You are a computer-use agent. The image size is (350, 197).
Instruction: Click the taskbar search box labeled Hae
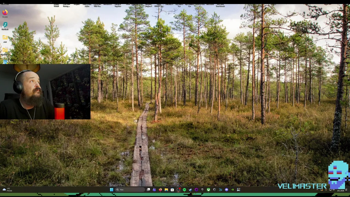tap(130, 190)
